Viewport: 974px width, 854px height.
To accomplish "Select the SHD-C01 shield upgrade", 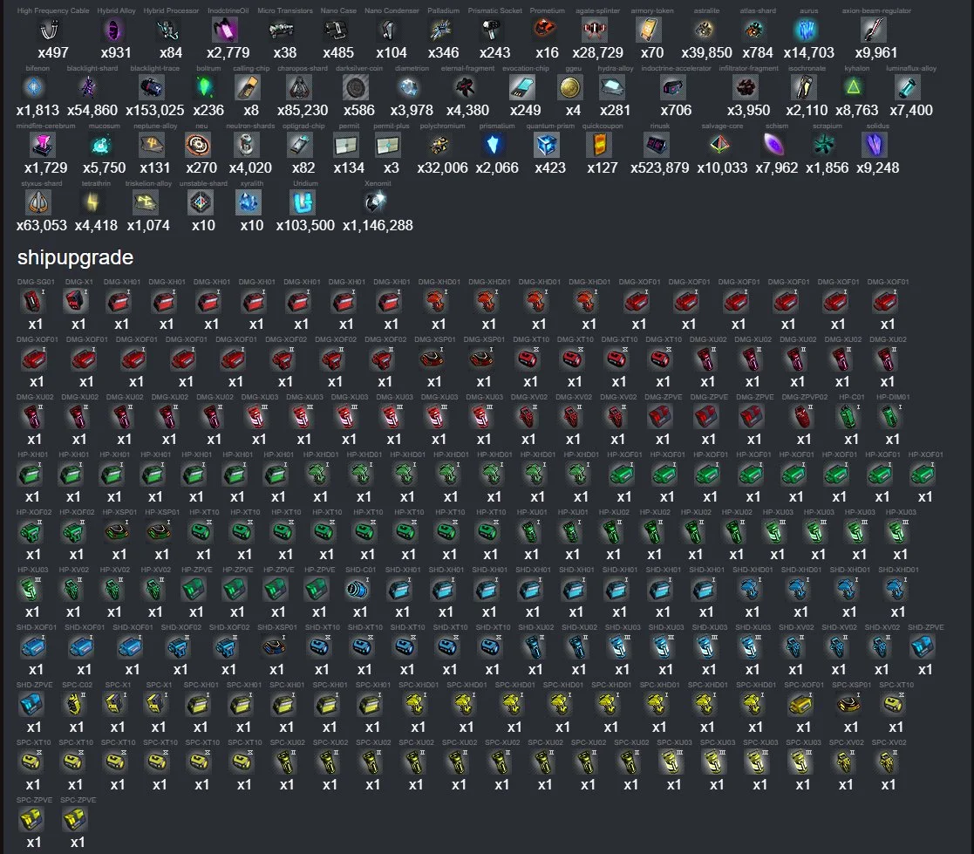I will 358,590.
